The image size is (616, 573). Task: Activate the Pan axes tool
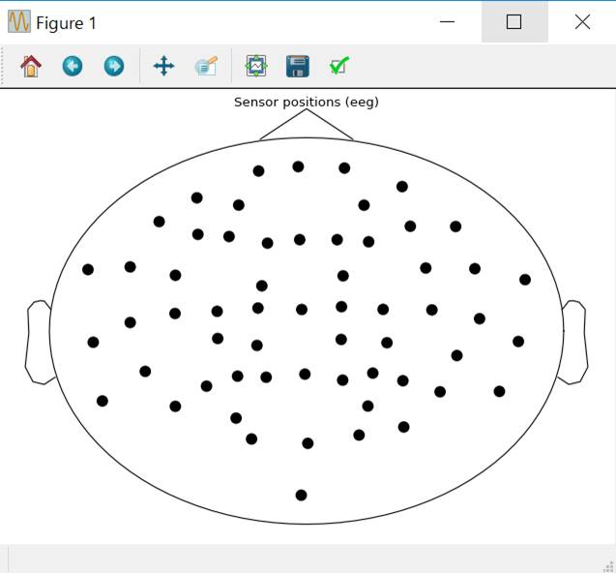(x=163, y=66)
